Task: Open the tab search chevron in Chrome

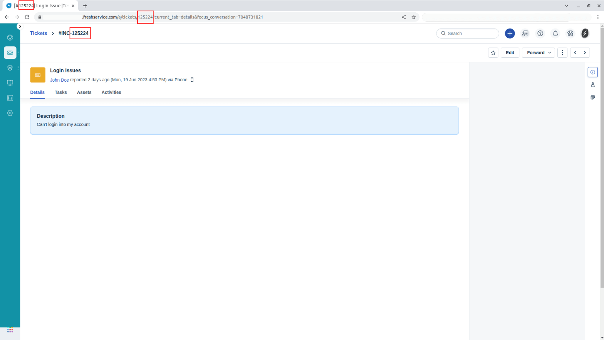Action: (x=566, y=6)
